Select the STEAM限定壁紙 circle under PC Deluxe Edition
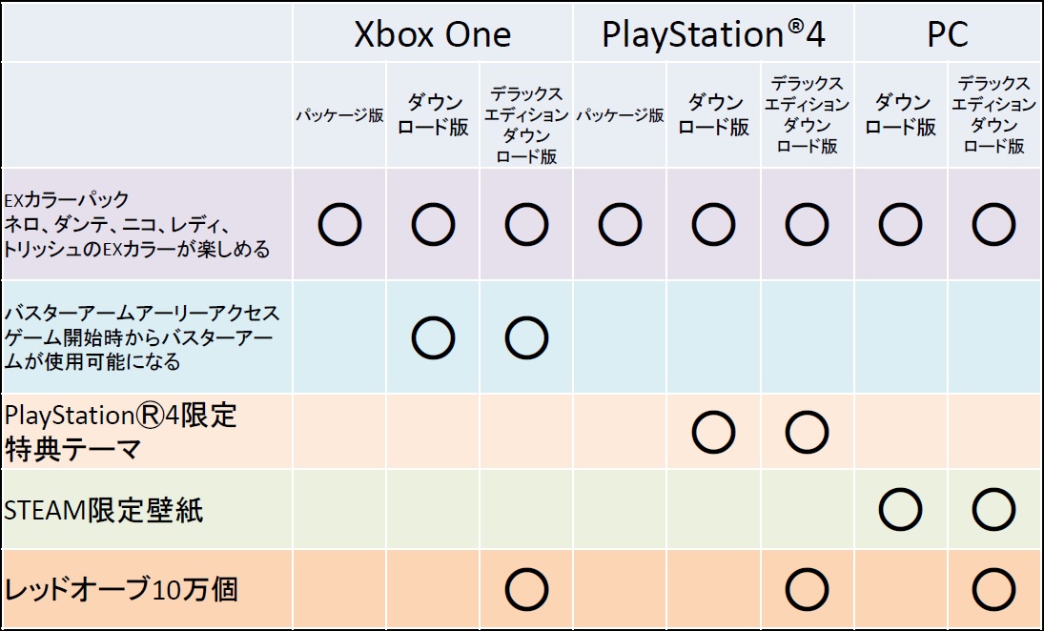Image resolution: width=1044 pixels, height=631 pixels. 993,510
